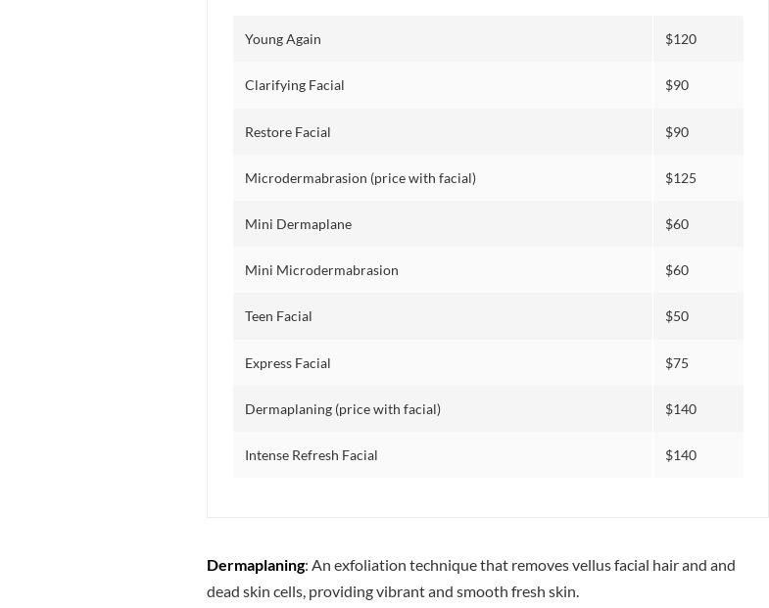Viewport: 769px width, 608px height.
Task: Select the Express Facial row label
Action: 288,363
